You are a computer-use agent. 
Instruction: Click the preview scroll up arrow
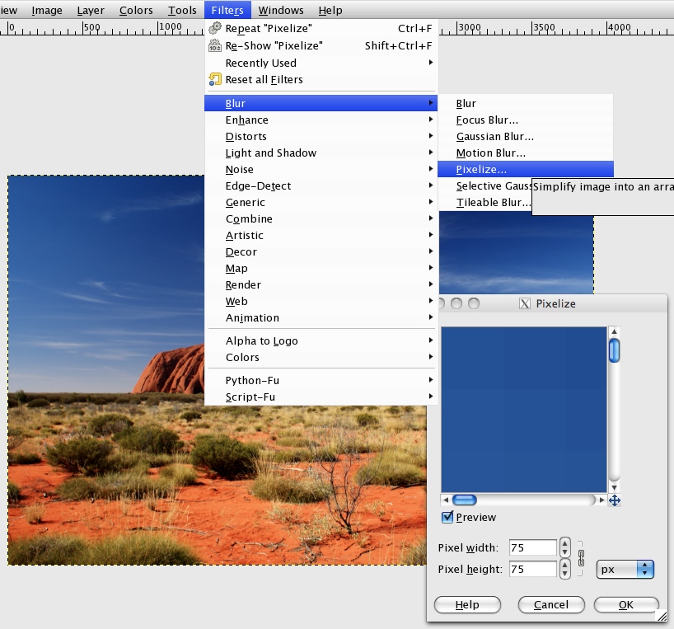coord(614,331)
